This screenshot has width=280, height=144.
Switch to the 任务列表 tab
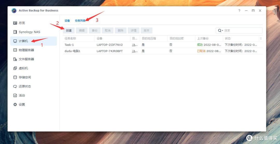pos(80,21)
